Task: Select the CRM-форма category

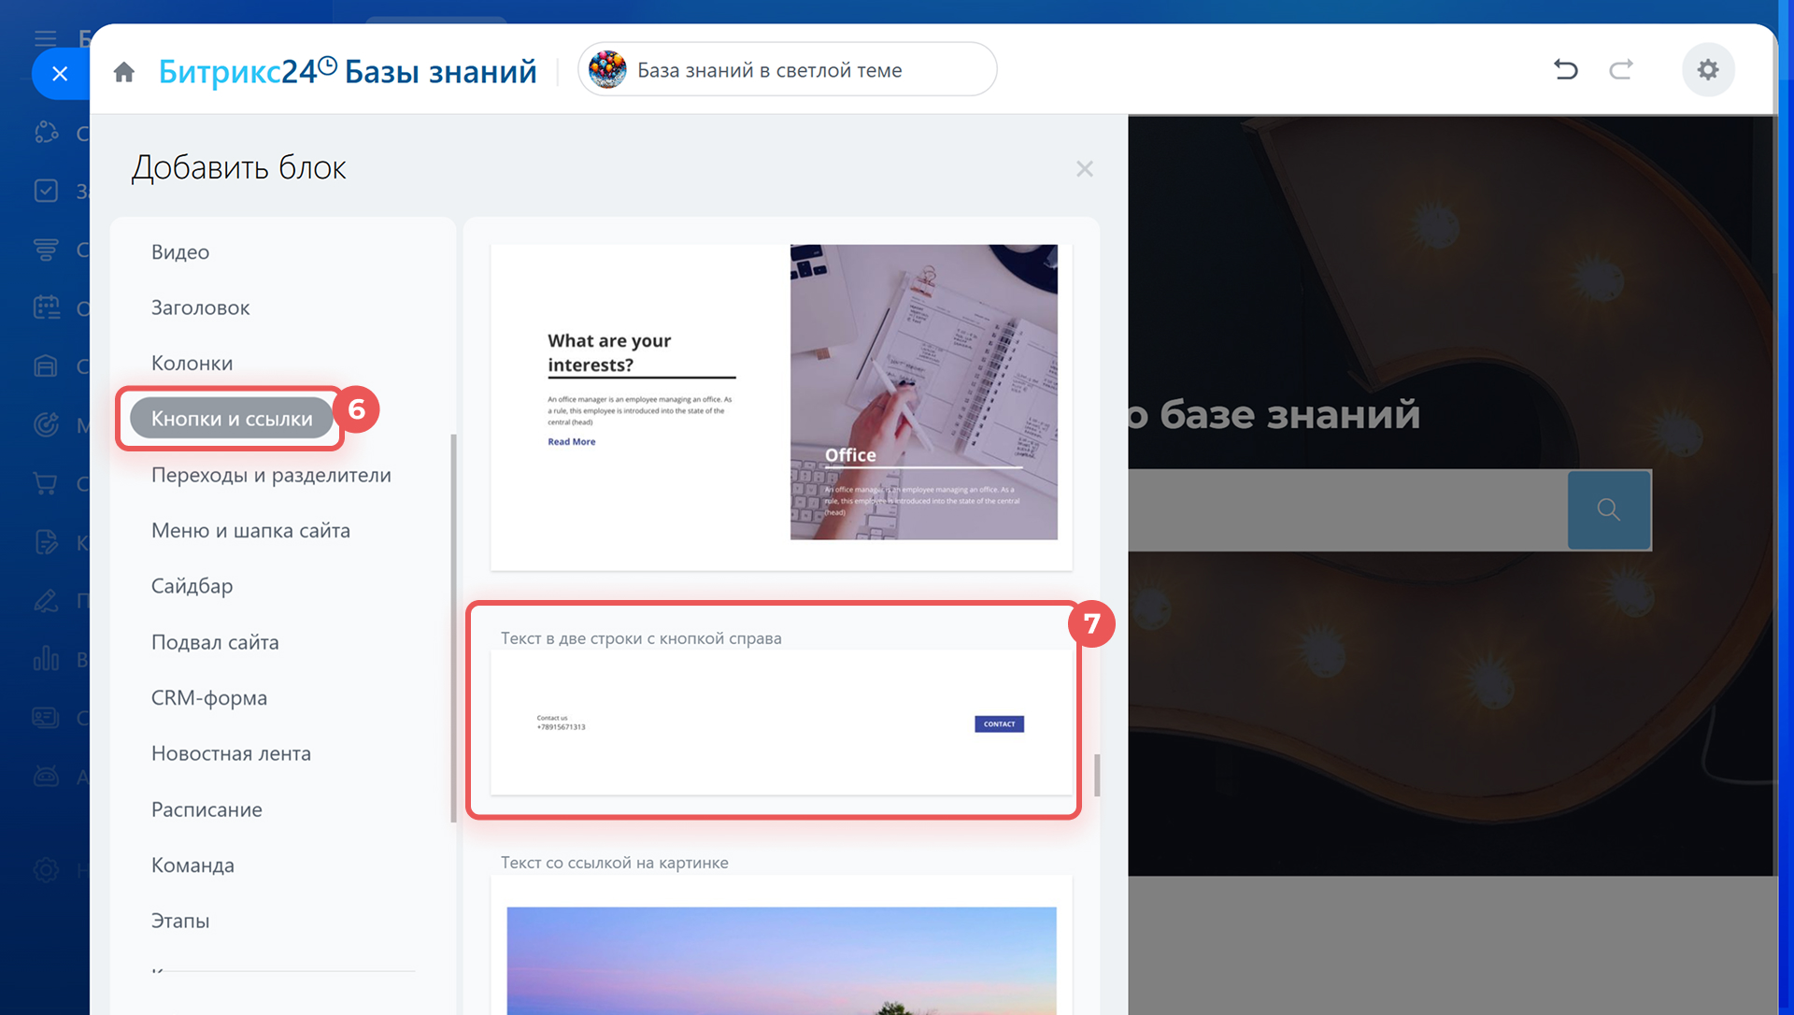Action: click(209, 697)
